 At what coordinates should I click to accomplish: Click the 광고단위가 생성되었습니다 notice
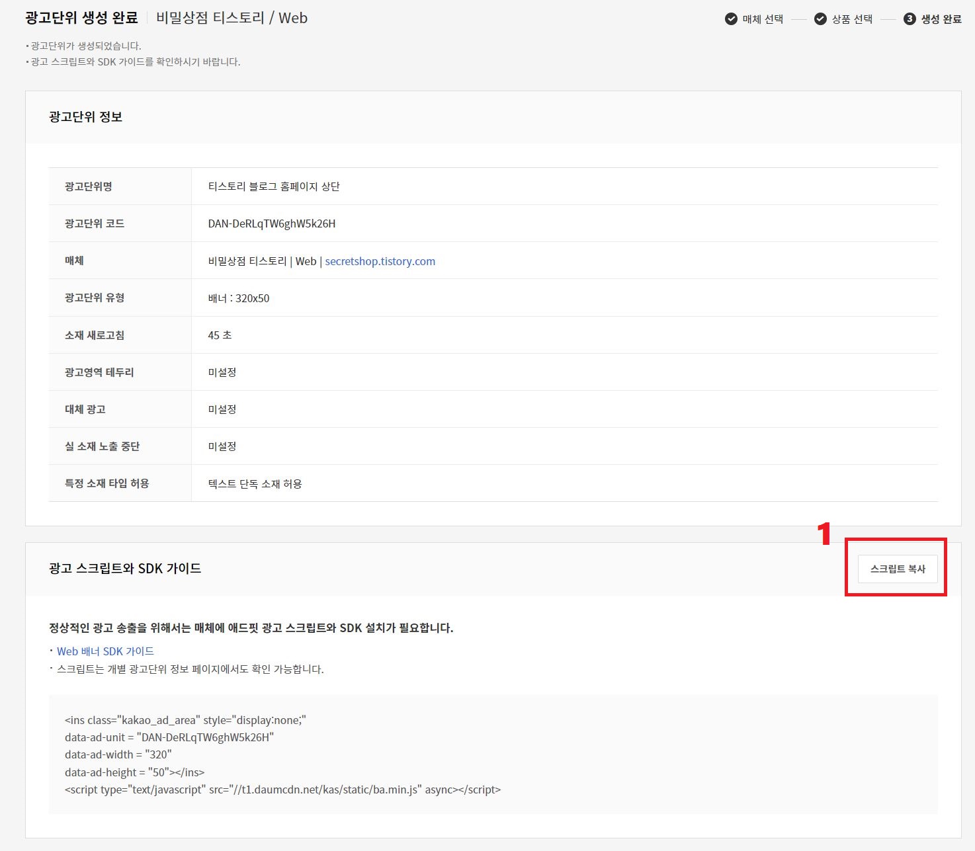tap(86, 46)
